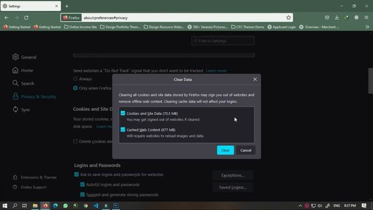This screenshot has height=210, width=373.
Task: Open Design Portfolio Them... bookmark folder
Action: pyautogui.click(x=120, y=27)
